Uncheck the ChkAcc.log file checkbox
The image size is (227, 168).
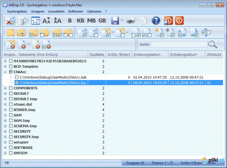tap(17, 83)
